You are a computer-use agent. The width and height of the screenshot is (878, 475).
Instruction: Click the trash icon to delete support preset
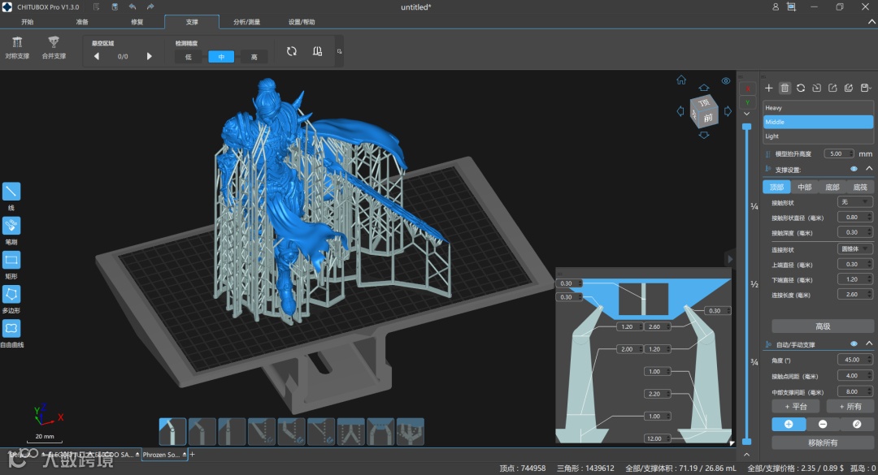point(785,88)
